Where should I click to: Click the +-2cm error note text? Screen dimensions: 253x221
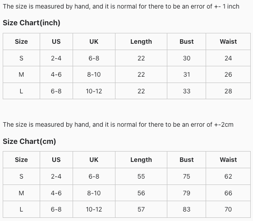[118, 124]
